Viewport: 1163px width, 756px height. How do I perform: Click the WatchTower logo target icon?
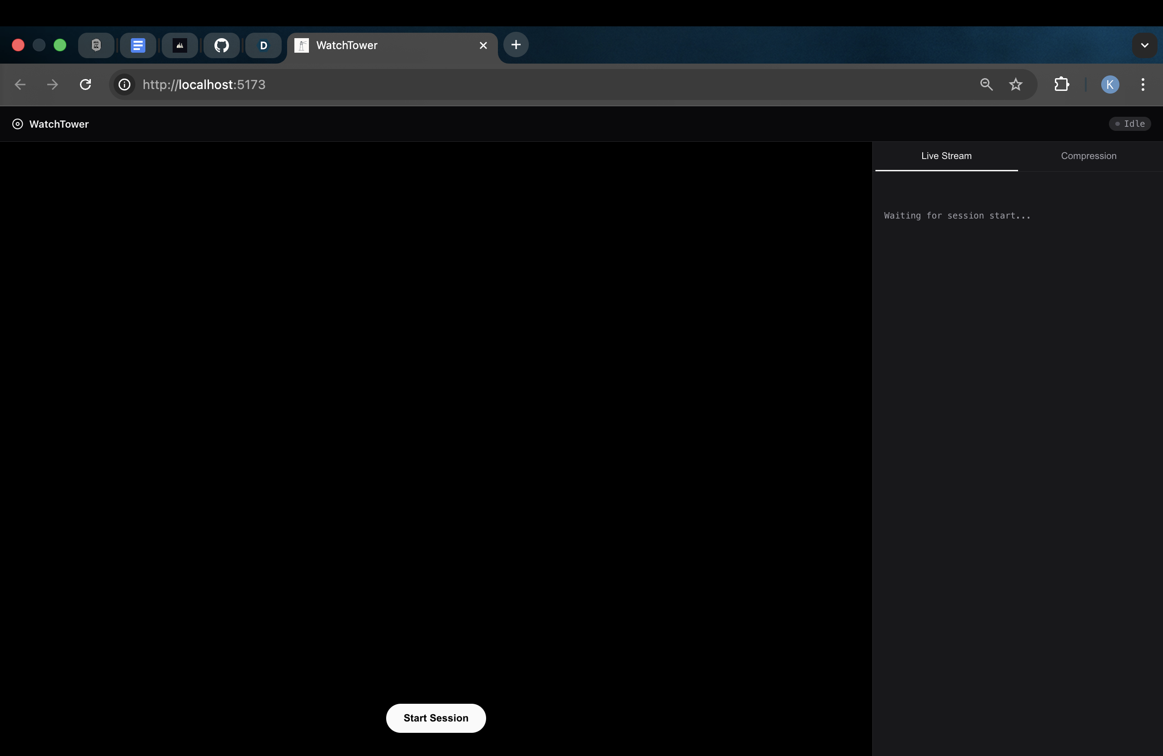pos(18,124)
